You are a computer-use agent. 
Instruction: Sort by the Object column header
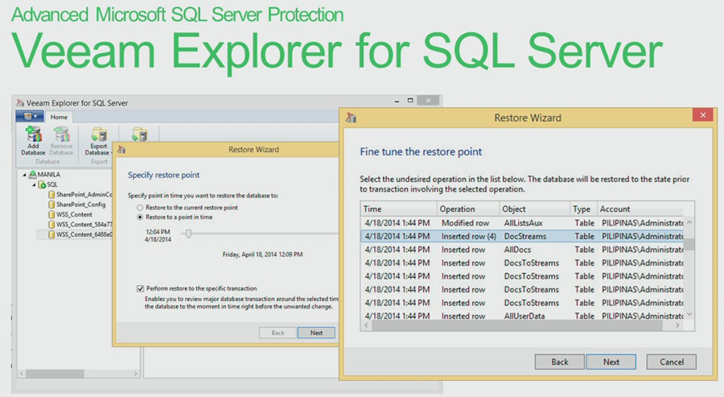click(535, 209)
